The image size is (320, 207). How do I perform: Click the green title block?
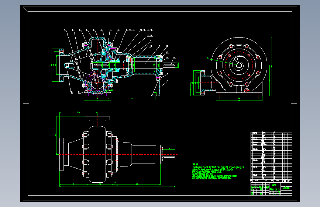(271, 189)
